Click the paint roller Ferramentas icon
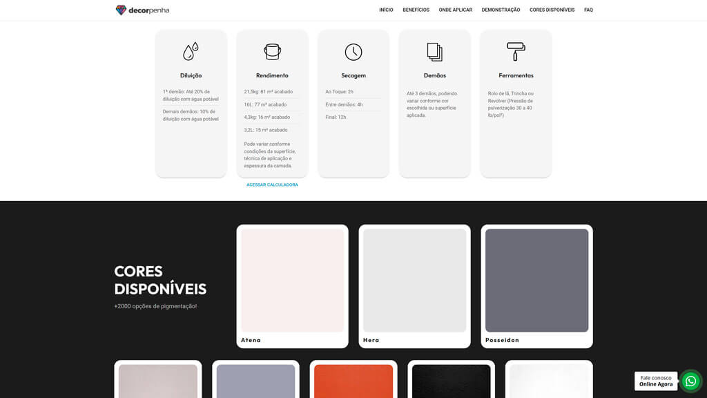Viewport: 707px width, 398px height. 516,51
